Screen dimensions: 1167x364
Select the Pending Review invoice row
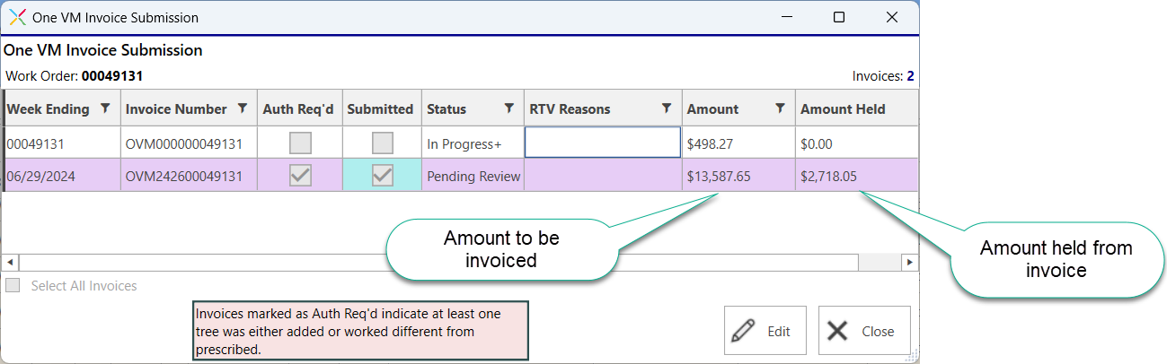pos(462,176)
